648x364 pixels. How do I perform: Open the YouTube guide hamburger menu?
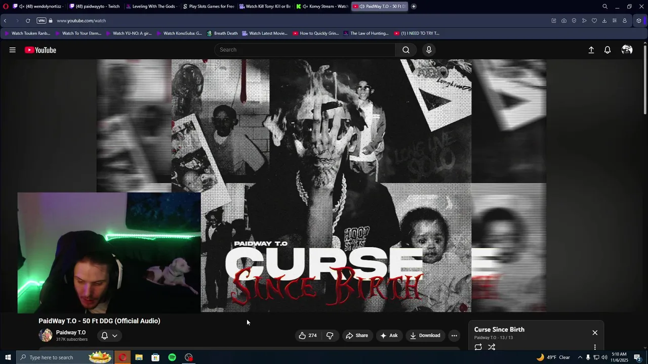point(12,50)
